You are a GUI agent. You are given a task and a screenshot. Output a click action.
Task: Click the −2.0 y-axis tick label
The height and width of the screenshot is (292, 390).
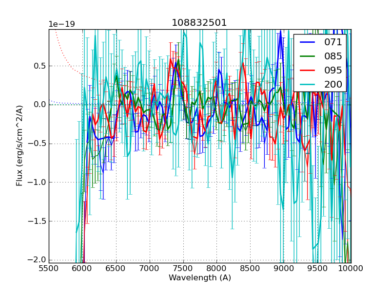click(36, 260)
